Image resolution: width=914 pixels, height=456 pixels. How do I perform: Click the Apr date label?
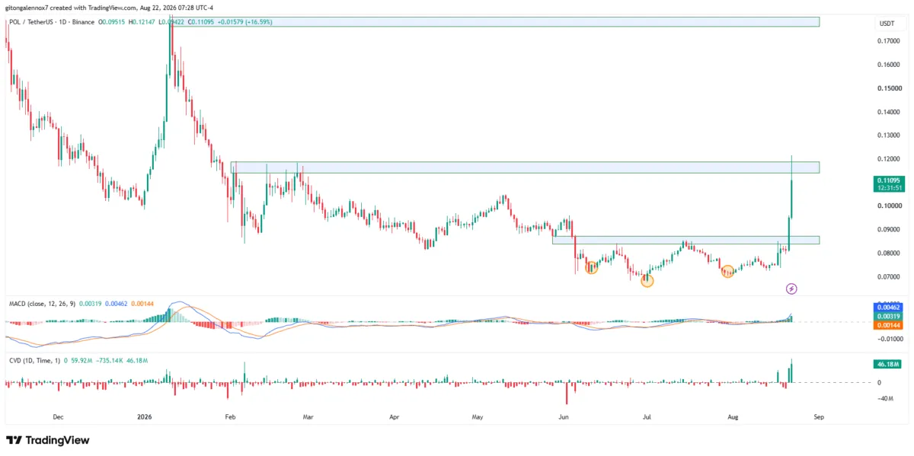tap(395, 417)
